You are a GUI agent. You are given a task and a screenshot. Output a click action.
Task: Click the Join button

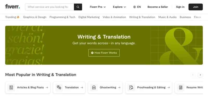pyautogui.click(x=196, y=7)
